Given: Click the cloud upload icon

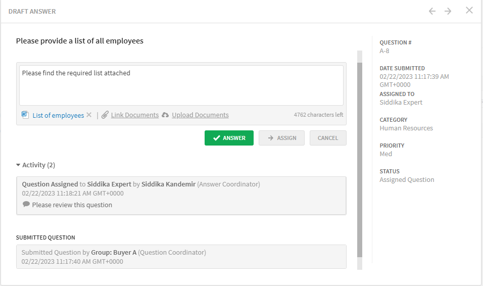Looking at the screenshot, I should (165, 115).
